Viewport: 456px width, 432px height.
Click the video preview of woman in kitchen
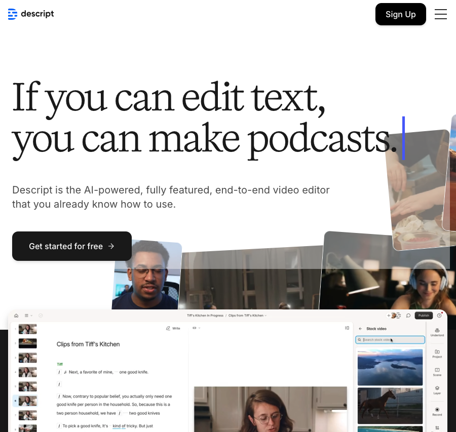point(271,409)
